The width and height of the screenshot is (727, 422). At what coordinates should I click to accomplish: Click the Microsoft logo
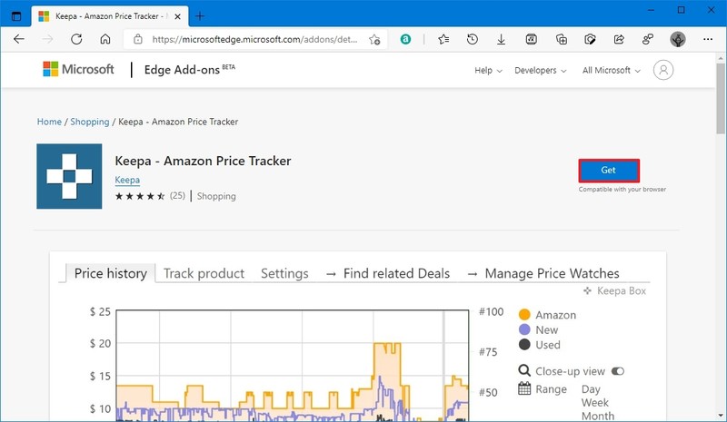(x=78, y=70)
